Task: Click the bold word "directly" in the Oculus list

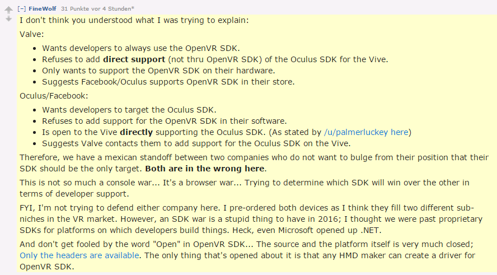Action: 137,132
